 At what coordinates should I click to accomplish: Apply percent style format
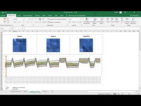(73, 22)
